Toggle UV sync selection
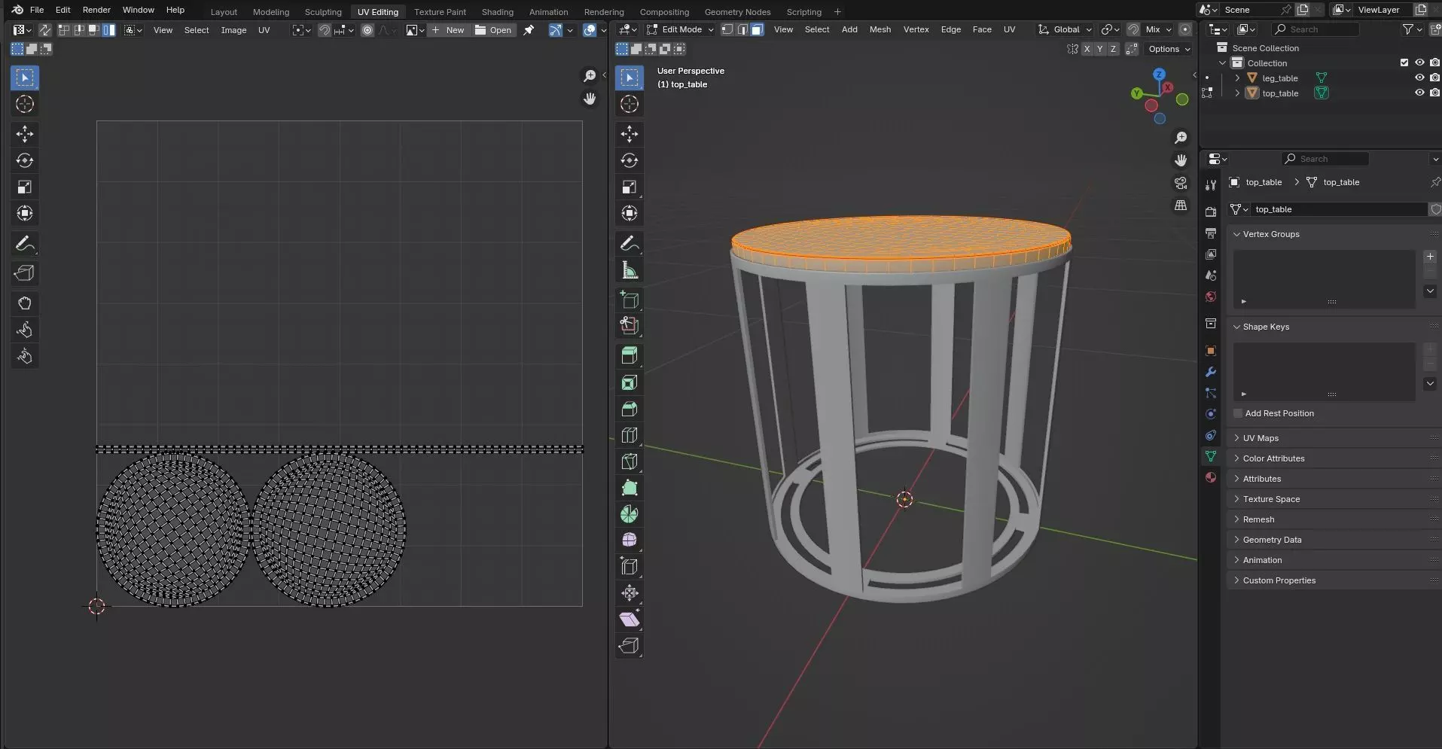 coord(45,30)
